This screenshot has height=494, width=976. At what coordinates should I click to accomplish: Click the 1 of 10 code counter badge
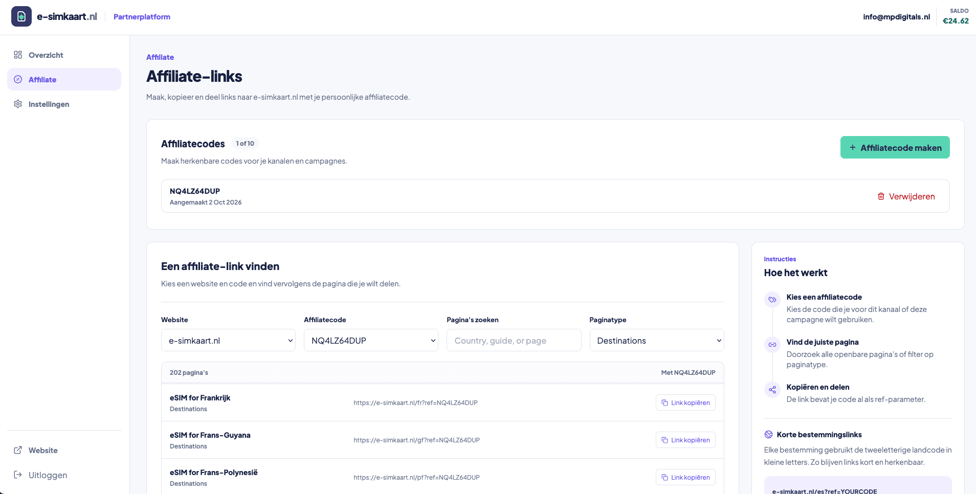[x=245, y=143]
